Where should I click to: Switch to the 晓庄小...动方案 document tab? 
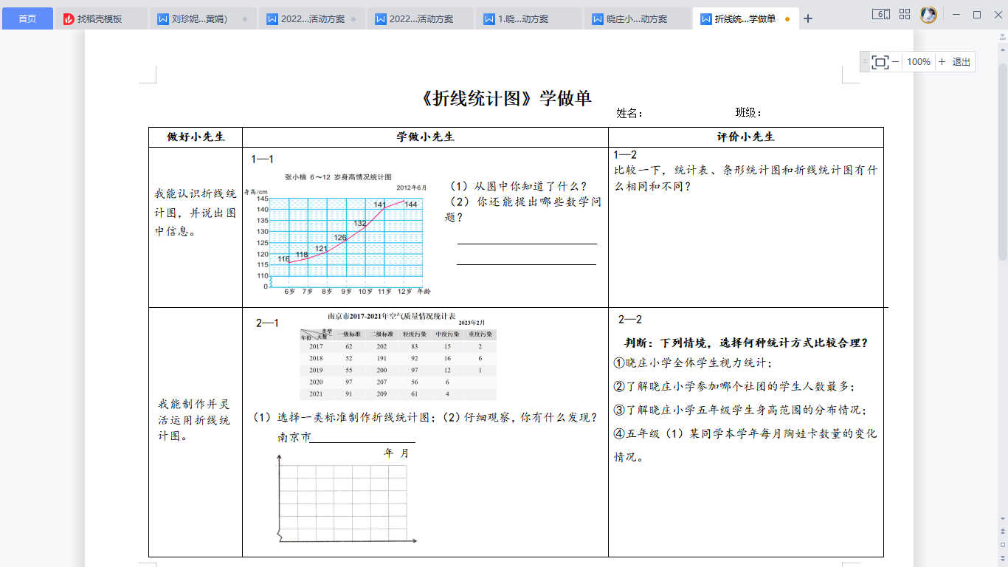point(637,18)
